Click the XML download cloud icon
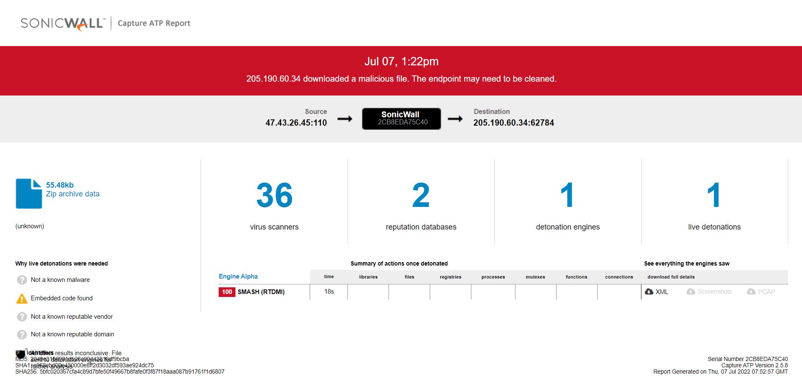Viewport: 802px width, 387px height. 649,292
